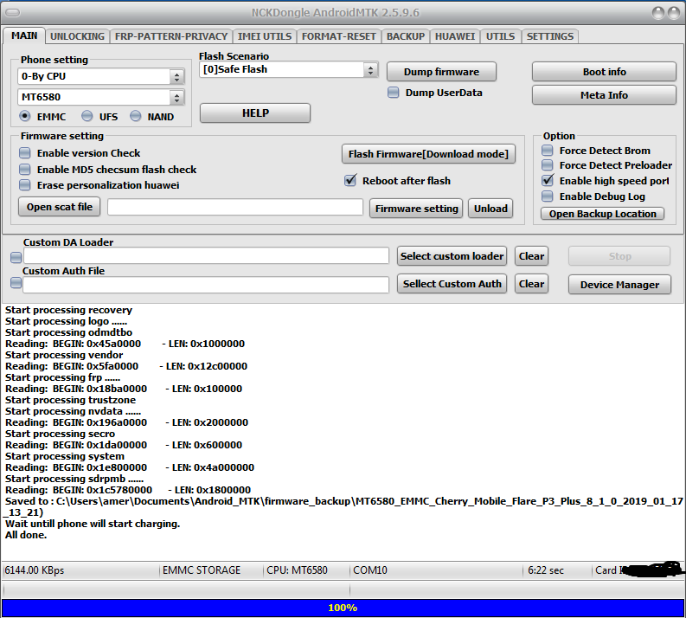Select the NAND storage radio button
This screenshot has height=618, width=686.
coord(136,116)
